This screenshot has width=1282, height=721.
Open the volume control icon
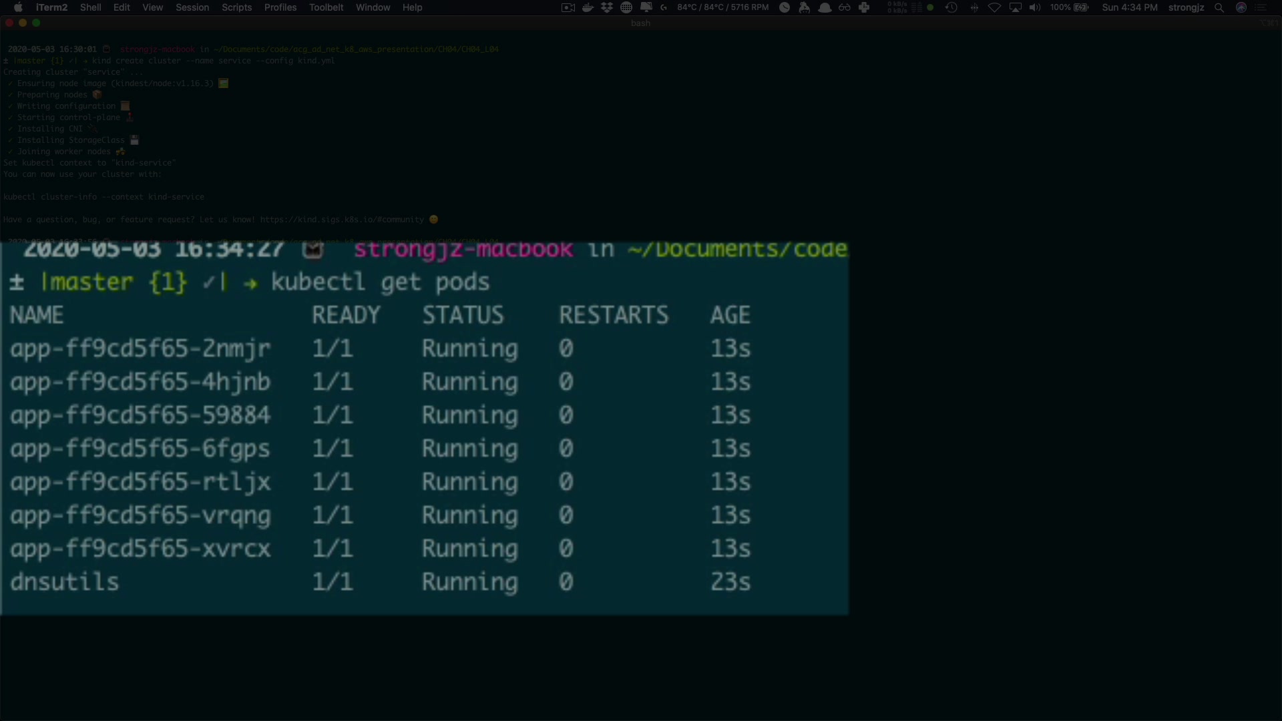pyautogui.click(x=1035, y=7)
